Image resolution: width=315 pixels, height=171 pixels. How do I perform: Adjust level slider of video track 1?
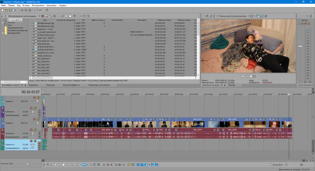37,101
